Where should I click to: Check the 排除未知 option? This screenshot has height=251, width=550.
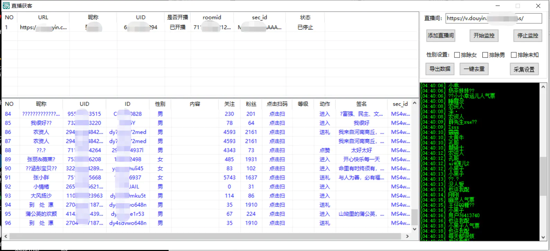click(x=514, y=55)
